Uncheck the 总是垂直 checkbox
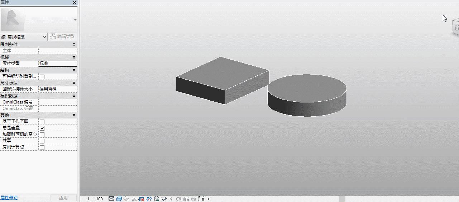Image resolution: width=459 pixels, height=202 pixels. 42,128
